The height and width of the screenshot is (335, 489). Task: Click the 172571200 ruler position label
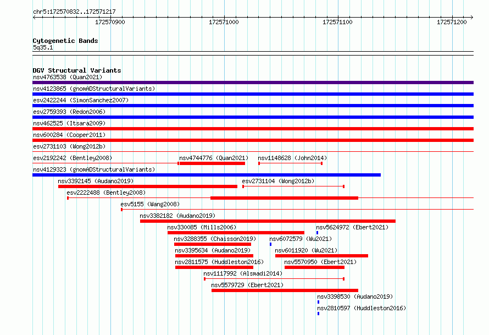(x=452, y=22)
